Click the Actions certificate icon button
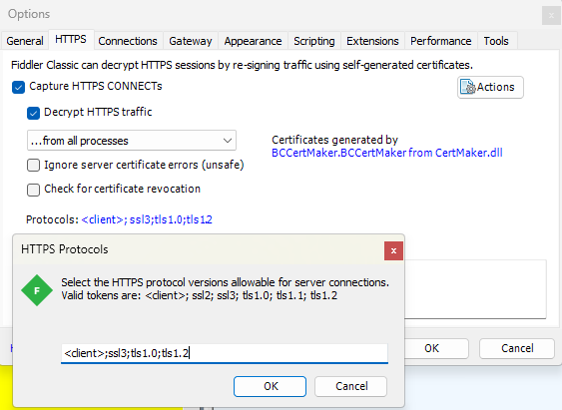The width and height of the screenshot is (562, 410). tap(490, 87)
